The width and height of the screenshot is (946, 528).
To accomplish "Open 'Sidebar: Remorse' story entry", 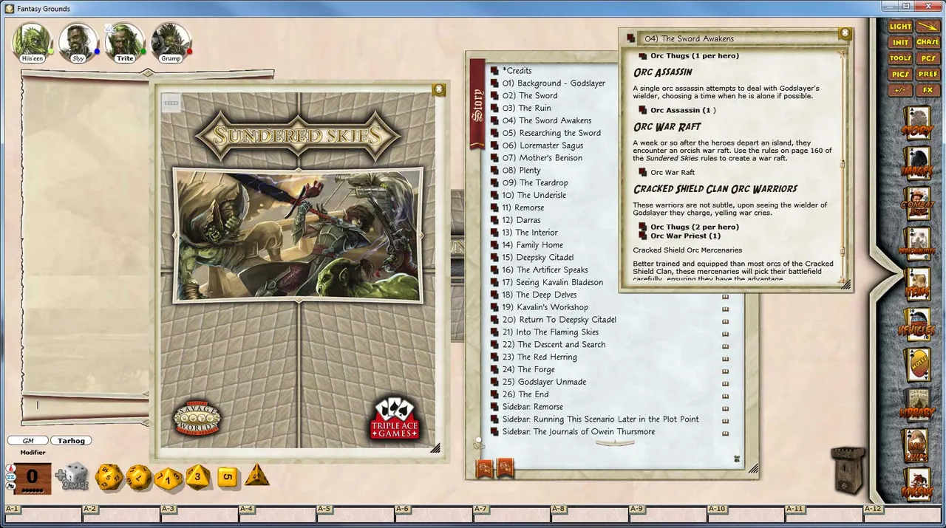I will tap(532, 407).
